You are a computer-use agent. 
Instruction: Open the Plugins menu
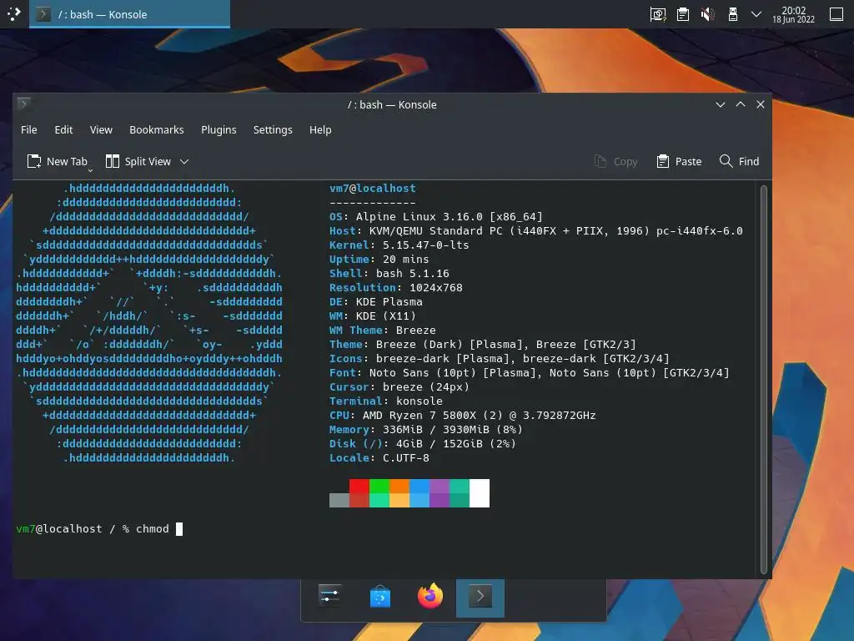[x=219, y=129]
